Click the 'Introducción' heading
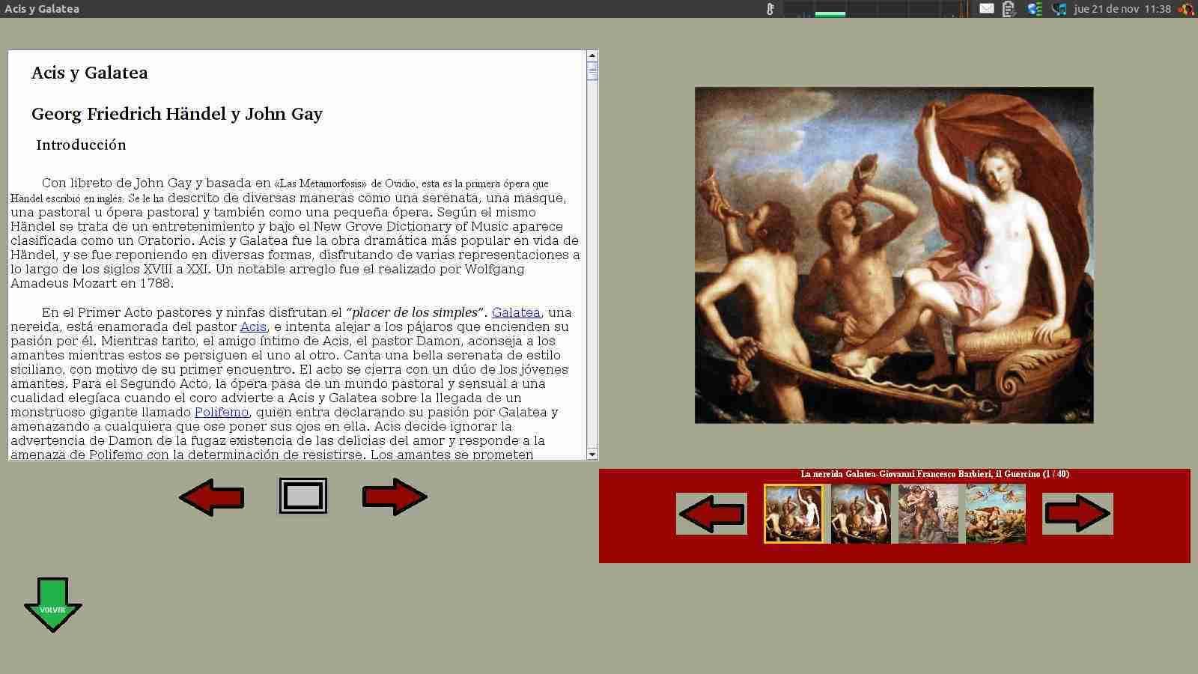This screenshot has height=674, width=1198. 81,145
